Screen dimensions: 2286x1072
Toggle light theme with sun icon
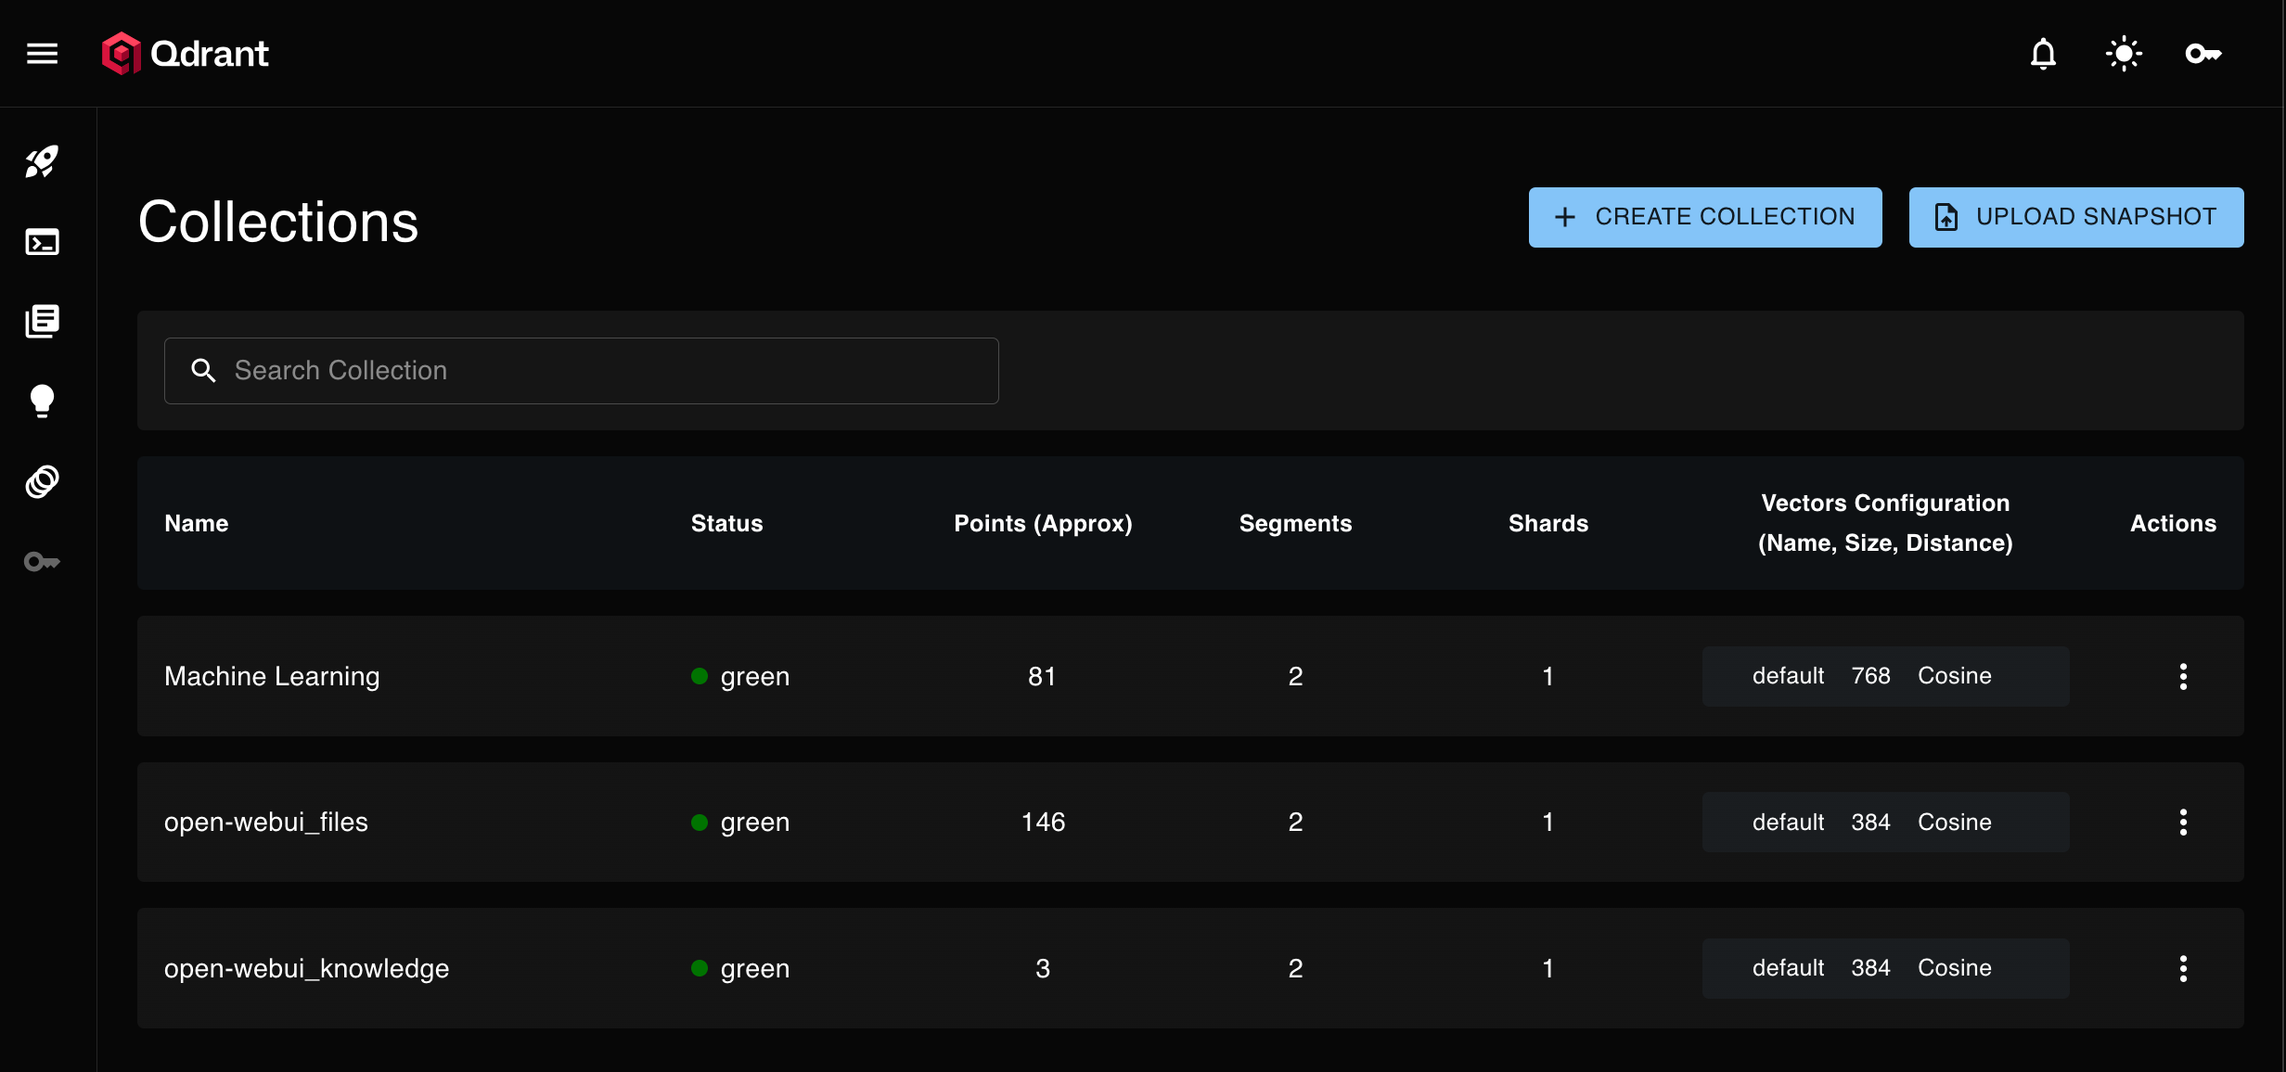pyautogui.click(x=2124, y=54)
